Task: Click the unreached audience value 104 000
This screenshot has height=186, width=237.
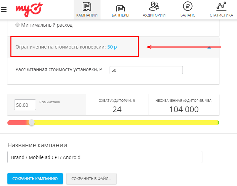Action: tap(184, 110)
